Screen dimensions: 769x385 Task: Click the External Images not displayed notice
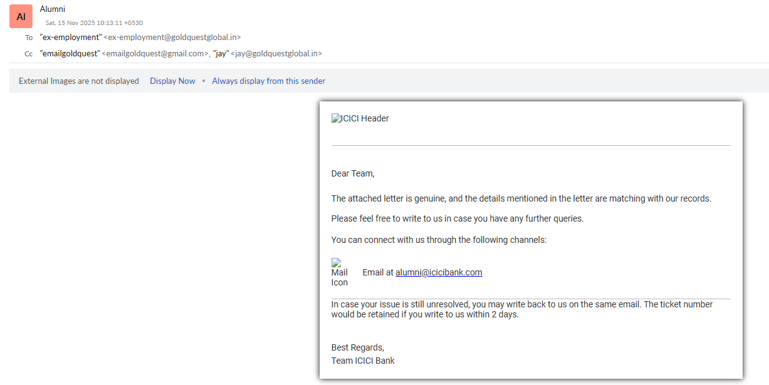(79, 81)
